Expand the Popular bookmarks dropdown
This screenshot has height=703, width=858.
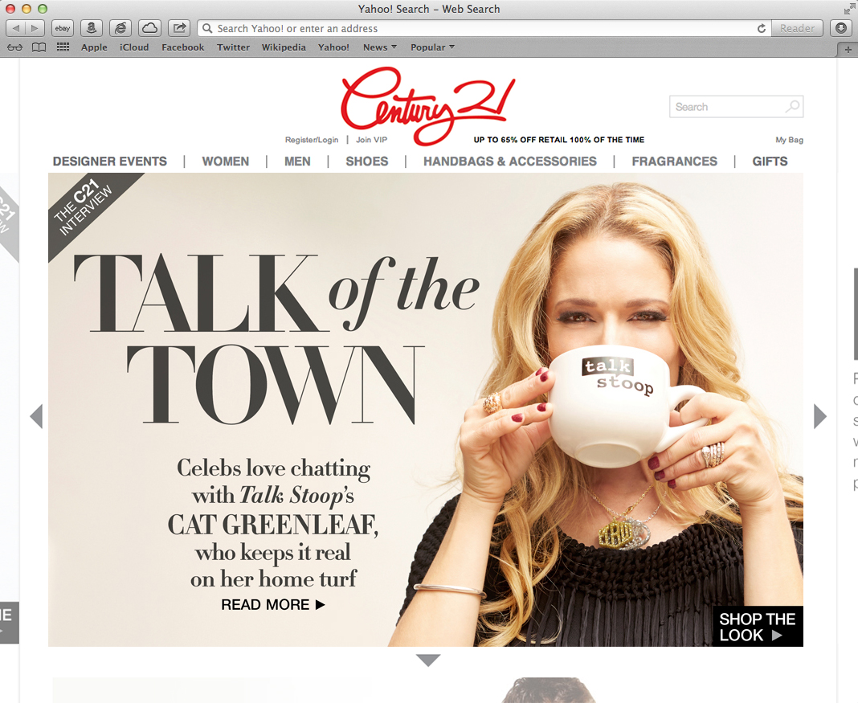pos(432,47)
